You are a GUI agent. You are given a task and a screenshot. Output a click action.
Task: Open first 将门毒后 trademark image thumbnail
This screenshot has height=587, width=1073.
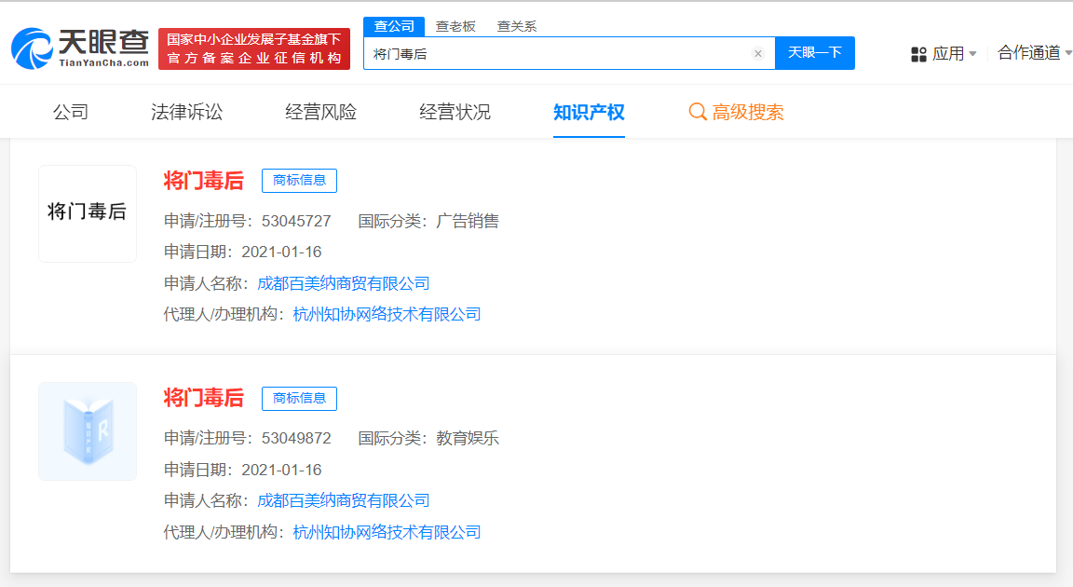pos(88,213)
